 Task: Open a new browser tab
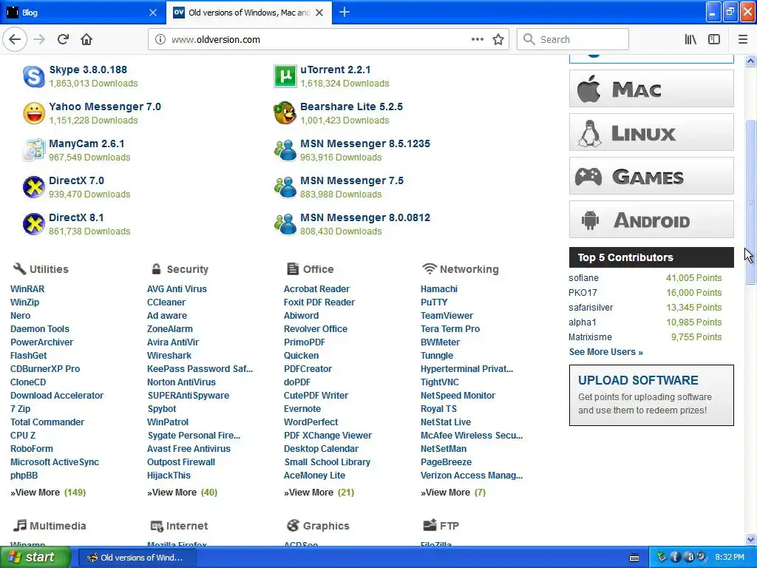pos(344,12)
